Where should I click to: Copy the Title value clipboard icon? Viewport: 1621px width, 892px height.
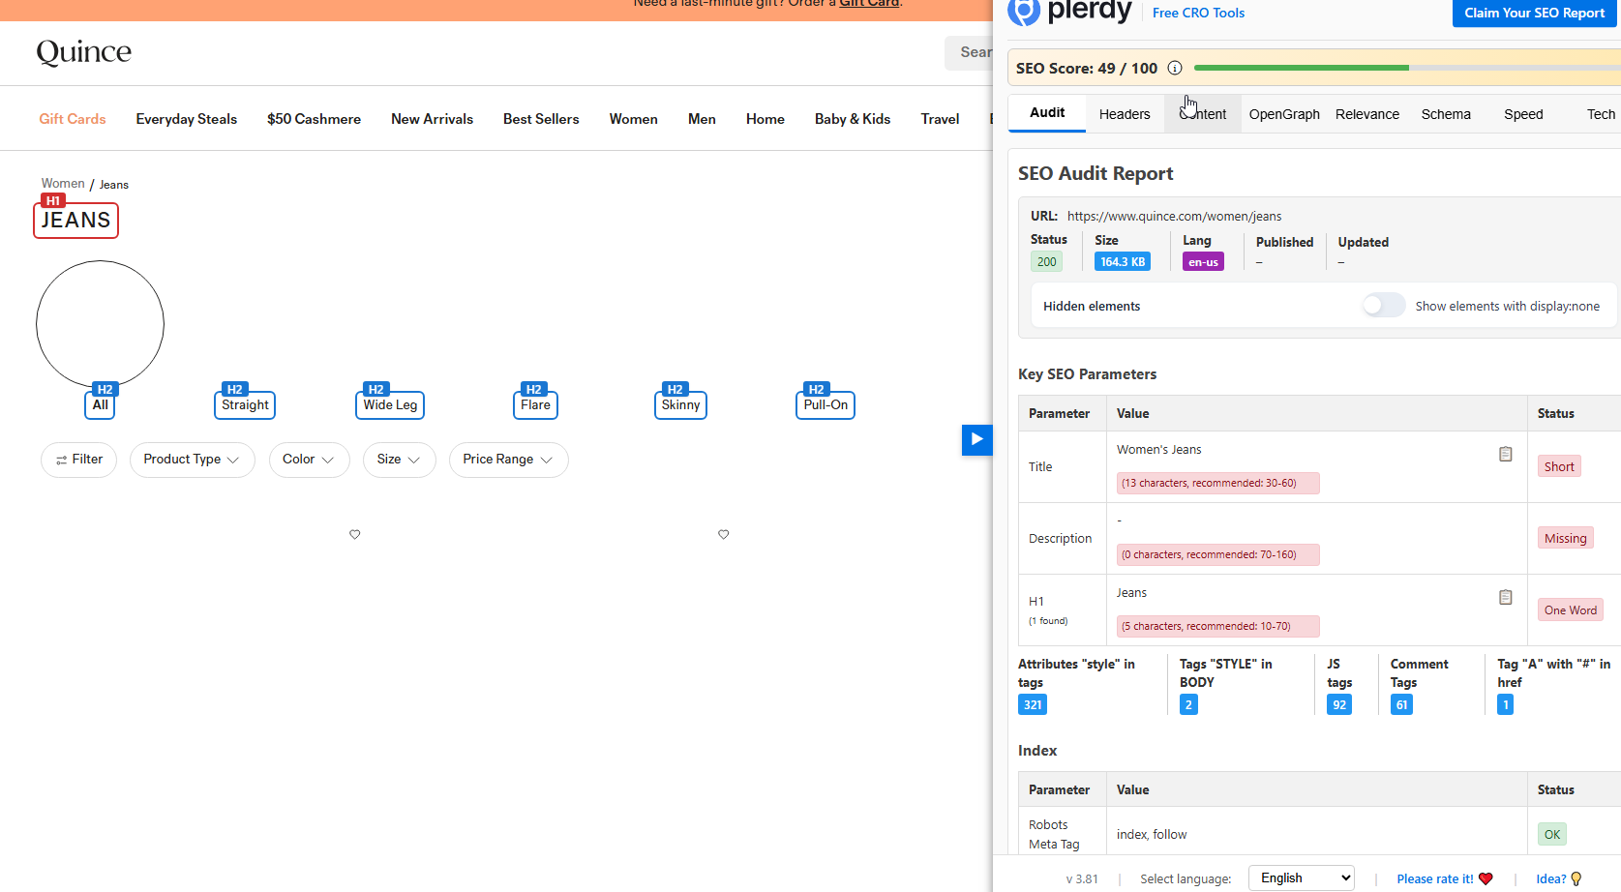1506,454
